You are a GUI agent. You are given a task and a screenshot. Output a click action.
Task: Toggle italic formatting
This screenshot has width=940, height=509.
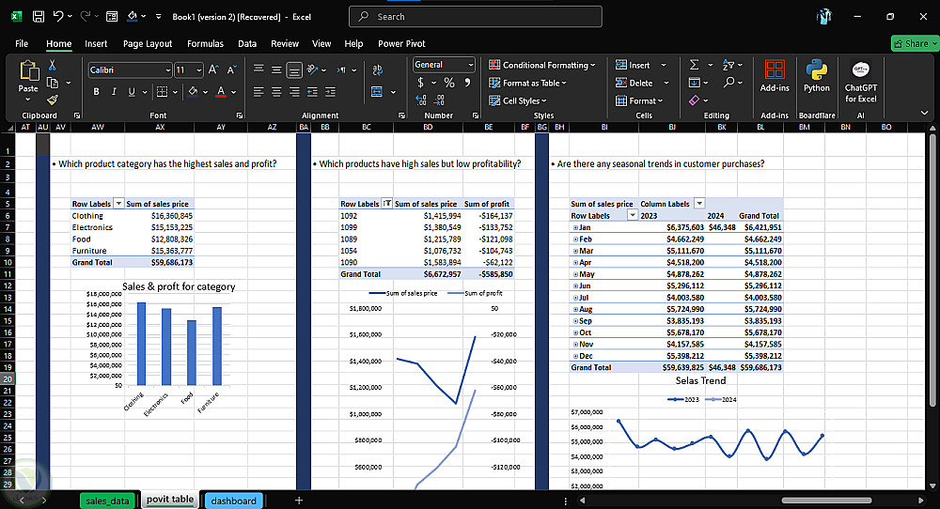[x=114, y=91]
